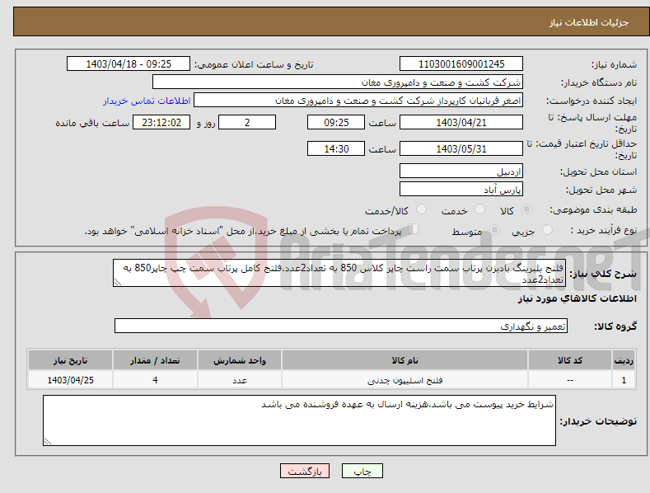Click the نام کالا column header
The width and height of the screenshot is (650, 493).
pyautogui.click(x=404, y=360)
